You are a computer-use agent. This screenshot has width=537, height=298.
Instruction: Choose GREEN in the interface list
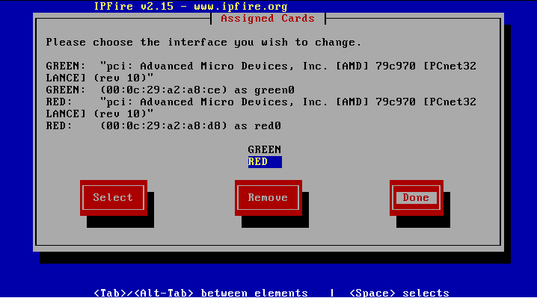(265, 150)
